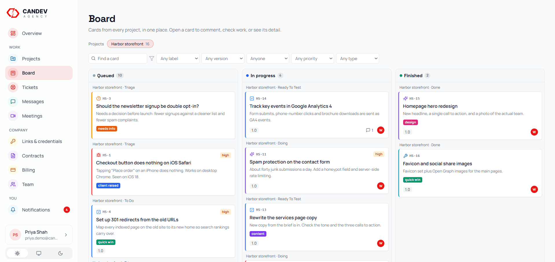Go to the Board menu item

click(39, 73)
